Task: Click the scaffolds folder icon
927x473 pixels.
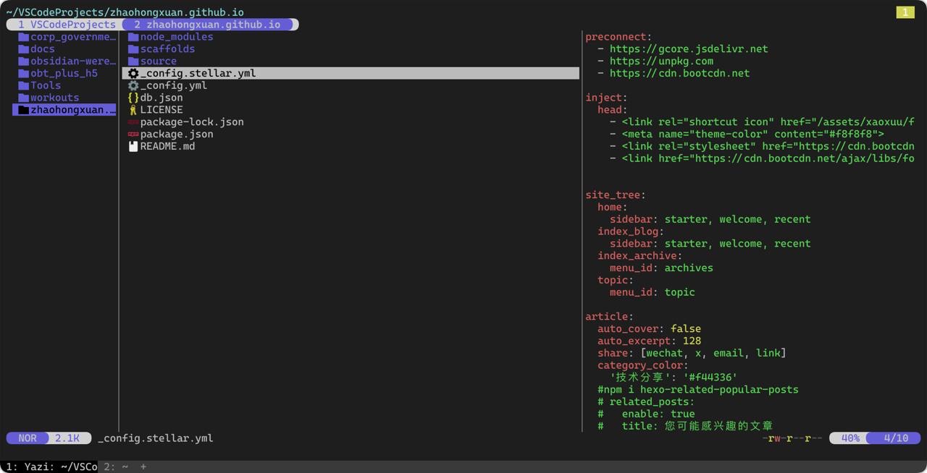Action: [x=133, y=49]
